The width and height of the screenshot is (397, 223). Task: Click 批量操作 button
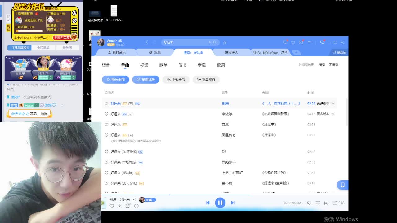[x=206, y=80]
